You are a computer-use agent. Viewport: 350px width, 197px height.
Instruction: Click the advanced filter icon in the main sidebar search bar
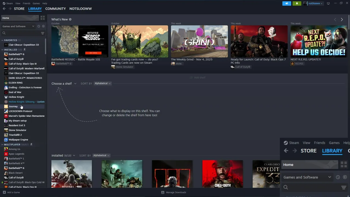click(42, 33)
